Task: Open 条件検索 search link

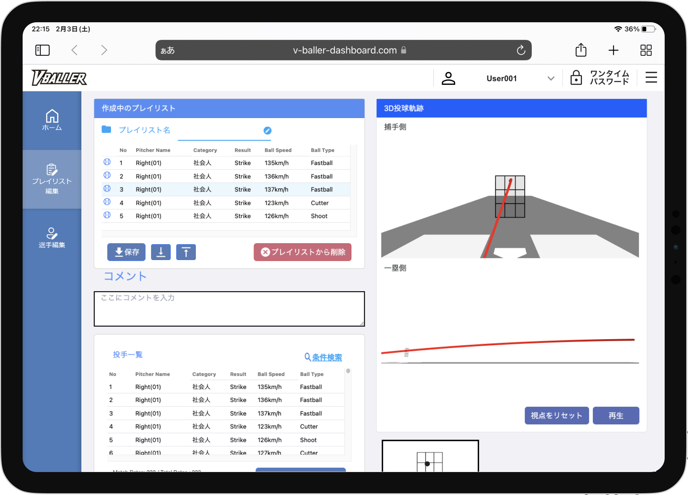Action: click(327, 357)
